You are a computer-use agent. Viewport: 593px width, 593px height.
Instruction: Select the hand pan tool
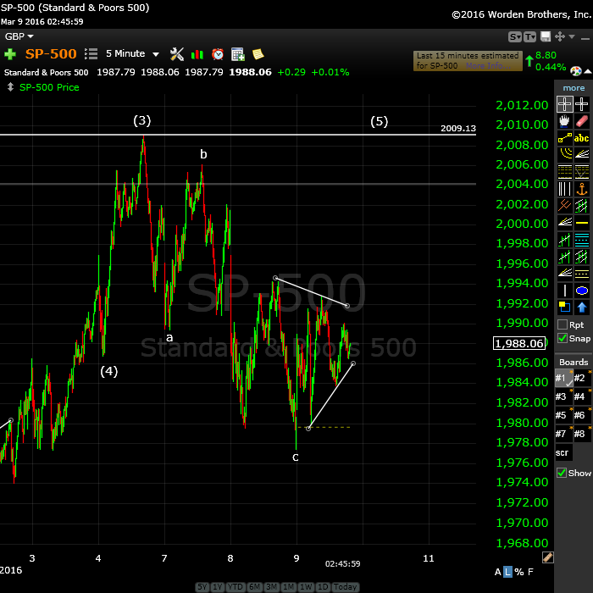coord(564,121)
